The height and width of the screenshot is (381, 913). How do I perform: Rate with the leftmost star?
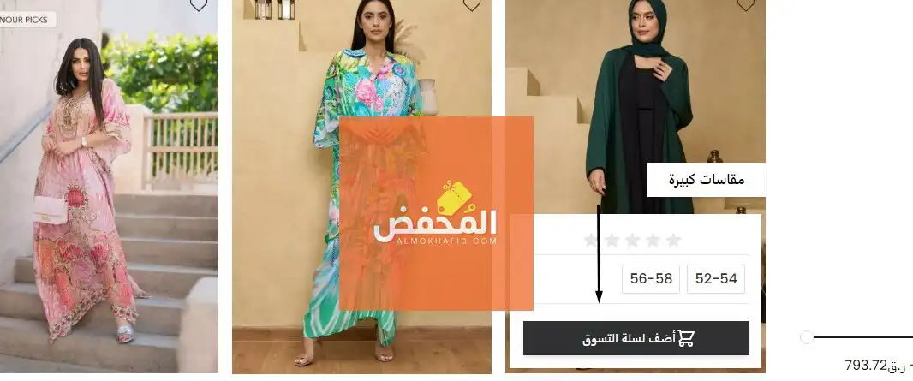pos(591,241)
